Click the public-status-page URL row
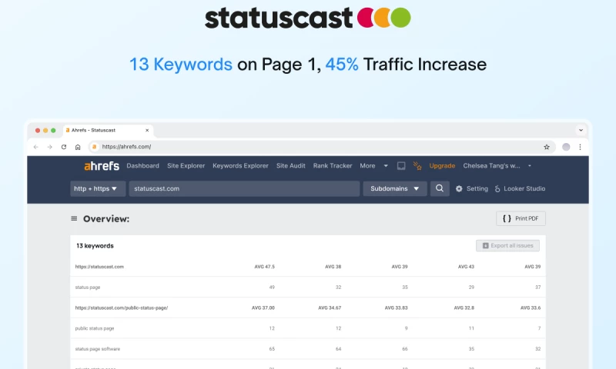 click(122, 307)
